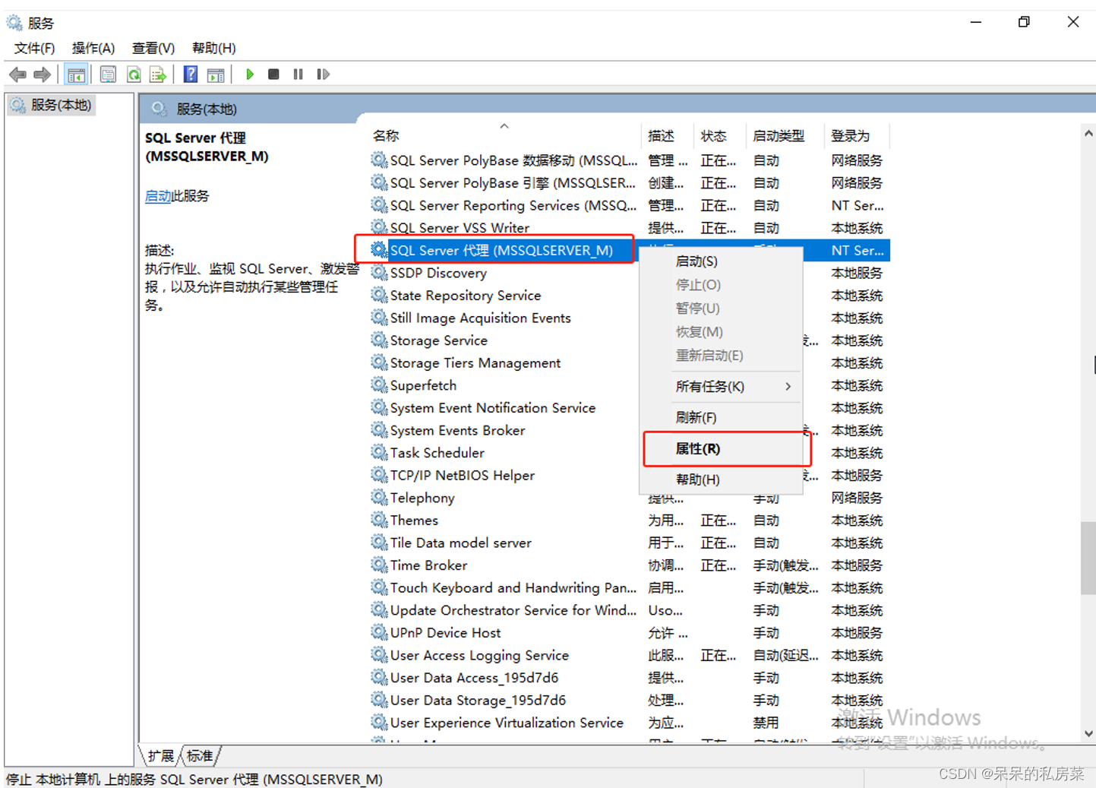Select SQL Server PolyBase 数据移动 row
The image size is (1096, 788).
click(630, 160)
